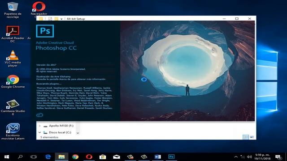Viewport: 287px width, 161px height.
Task: Launch Chrome from the taskbar
Action: pyautogui.click(x=75, y=157)
